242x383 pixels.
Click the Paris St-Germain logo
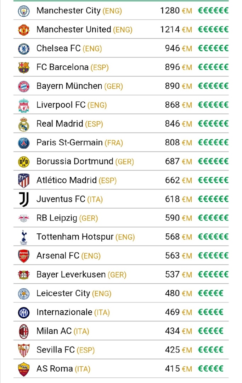click(24, 143)
